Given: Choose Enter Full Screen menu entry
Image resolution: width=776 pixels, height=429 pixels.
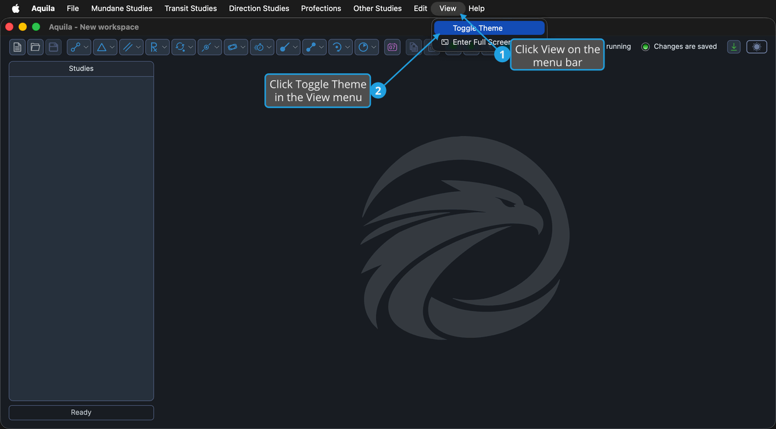Looking at the screenshot, I should 489,42.
